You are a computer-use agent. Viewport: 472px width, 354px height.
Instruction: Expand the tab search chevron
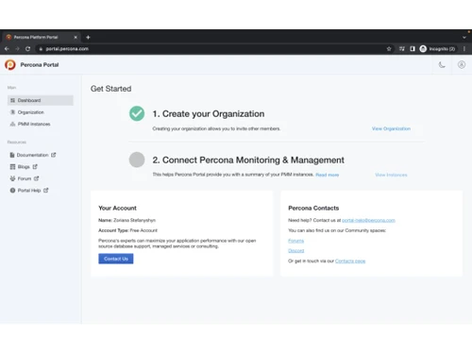[464, 38]
